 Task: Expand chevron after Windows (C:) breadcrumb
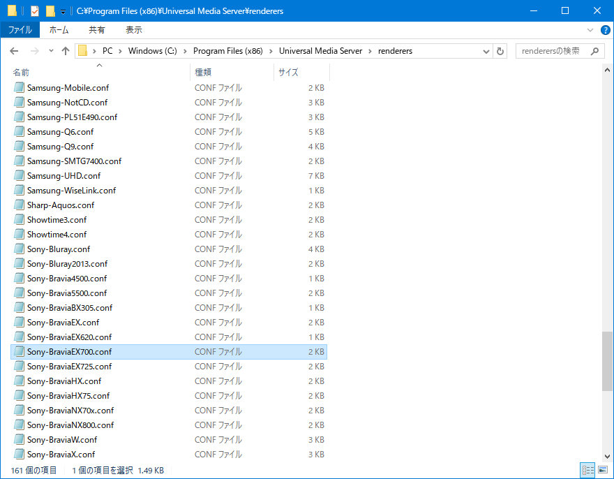pos(185,52)
